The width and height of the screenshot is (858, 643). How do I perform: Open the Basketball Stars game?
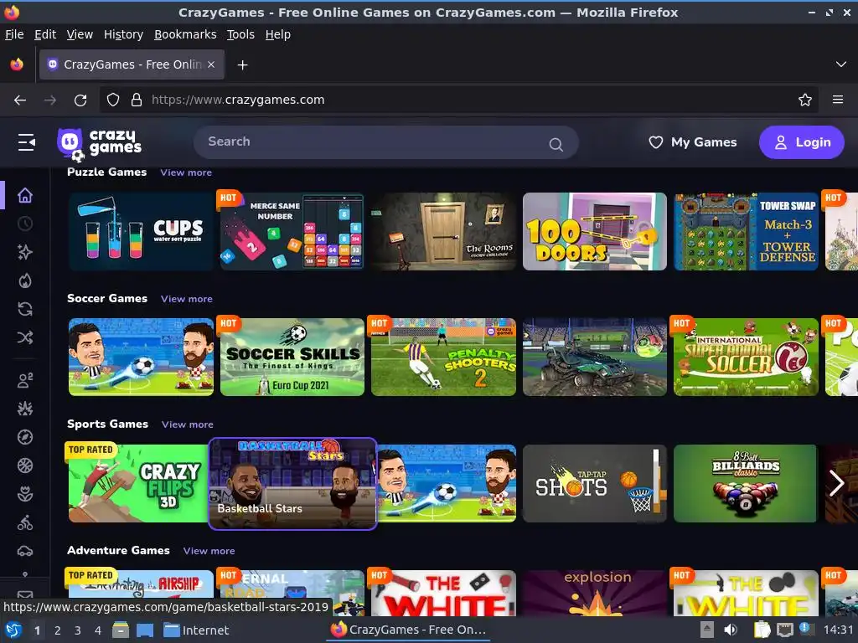click(292, 484)
